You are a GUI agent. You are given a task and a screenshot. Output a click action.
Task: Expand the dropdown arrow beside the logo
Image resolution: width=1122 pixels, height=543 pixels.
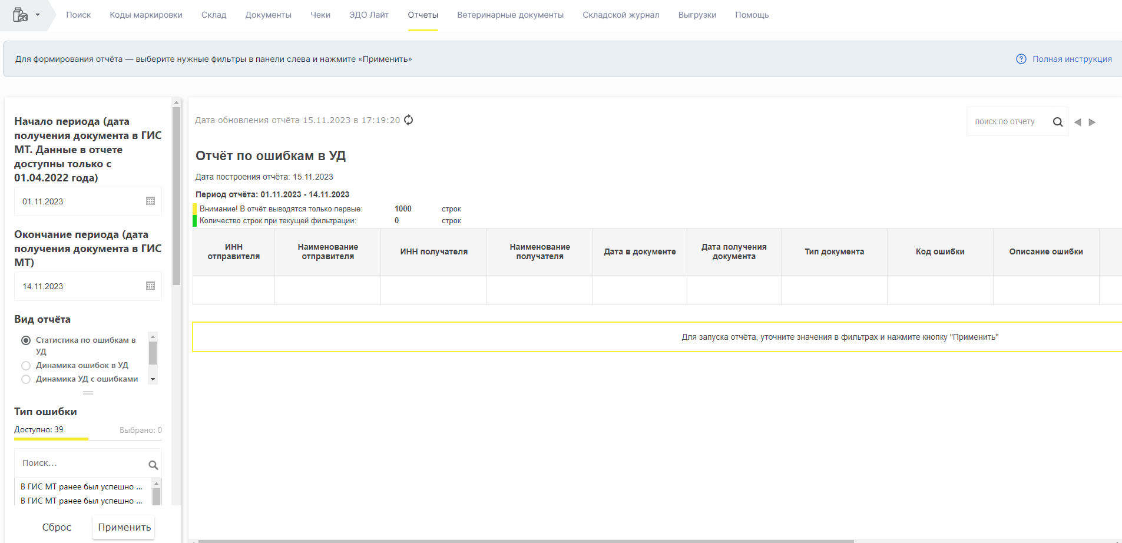38,15
